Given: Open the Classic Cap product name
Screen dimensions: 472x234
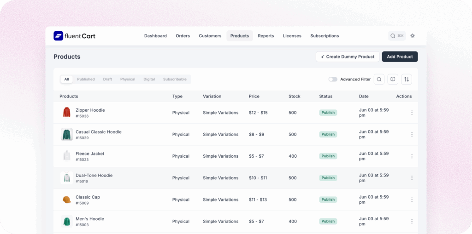Looking at the screenshot, I should 88,197.
